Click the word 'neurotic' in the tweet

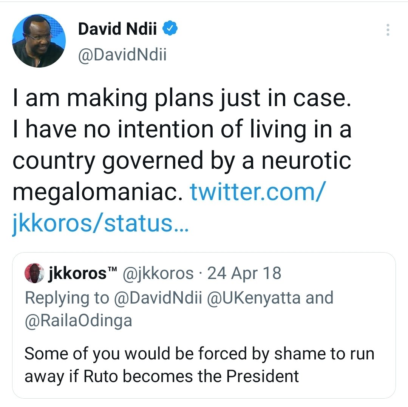point(306,160)
